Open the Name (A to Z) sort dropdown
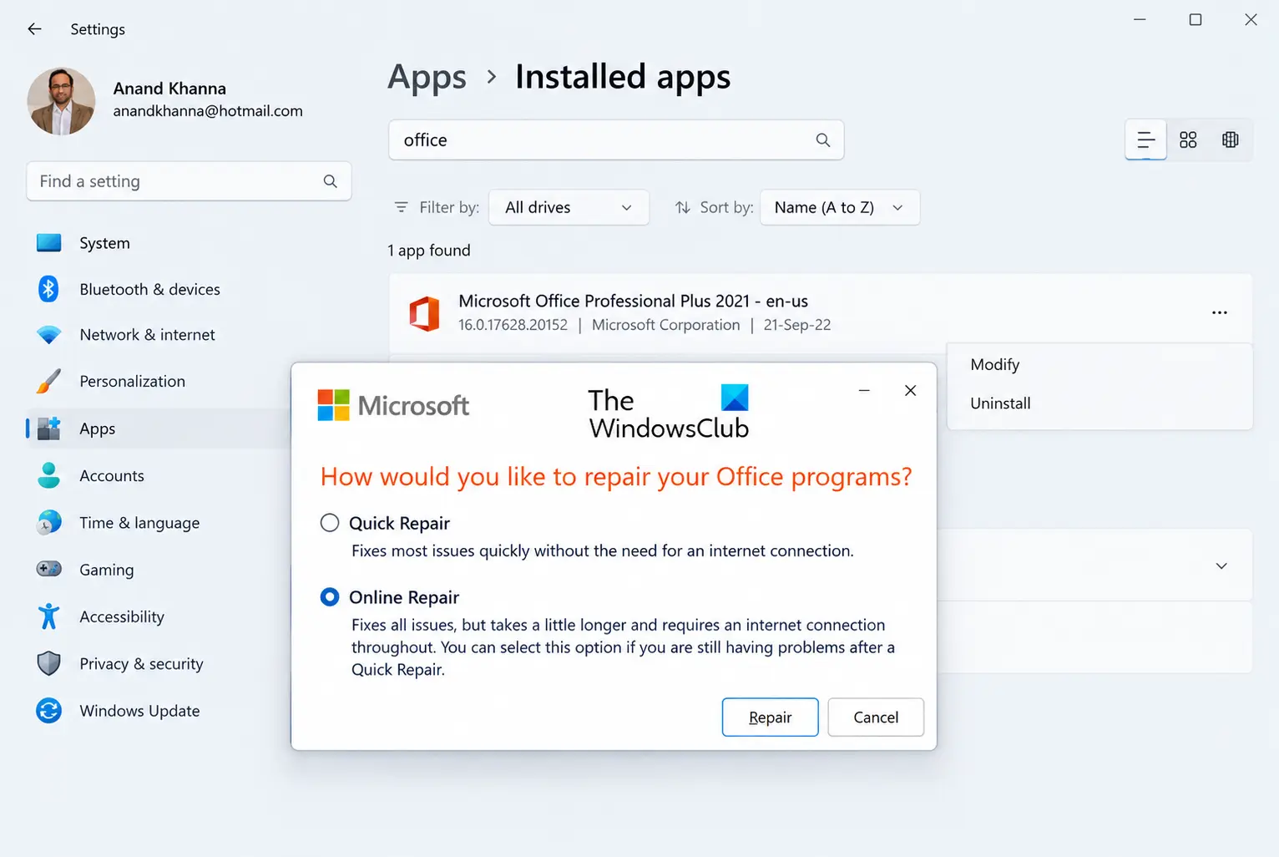 tap(840, 207)
